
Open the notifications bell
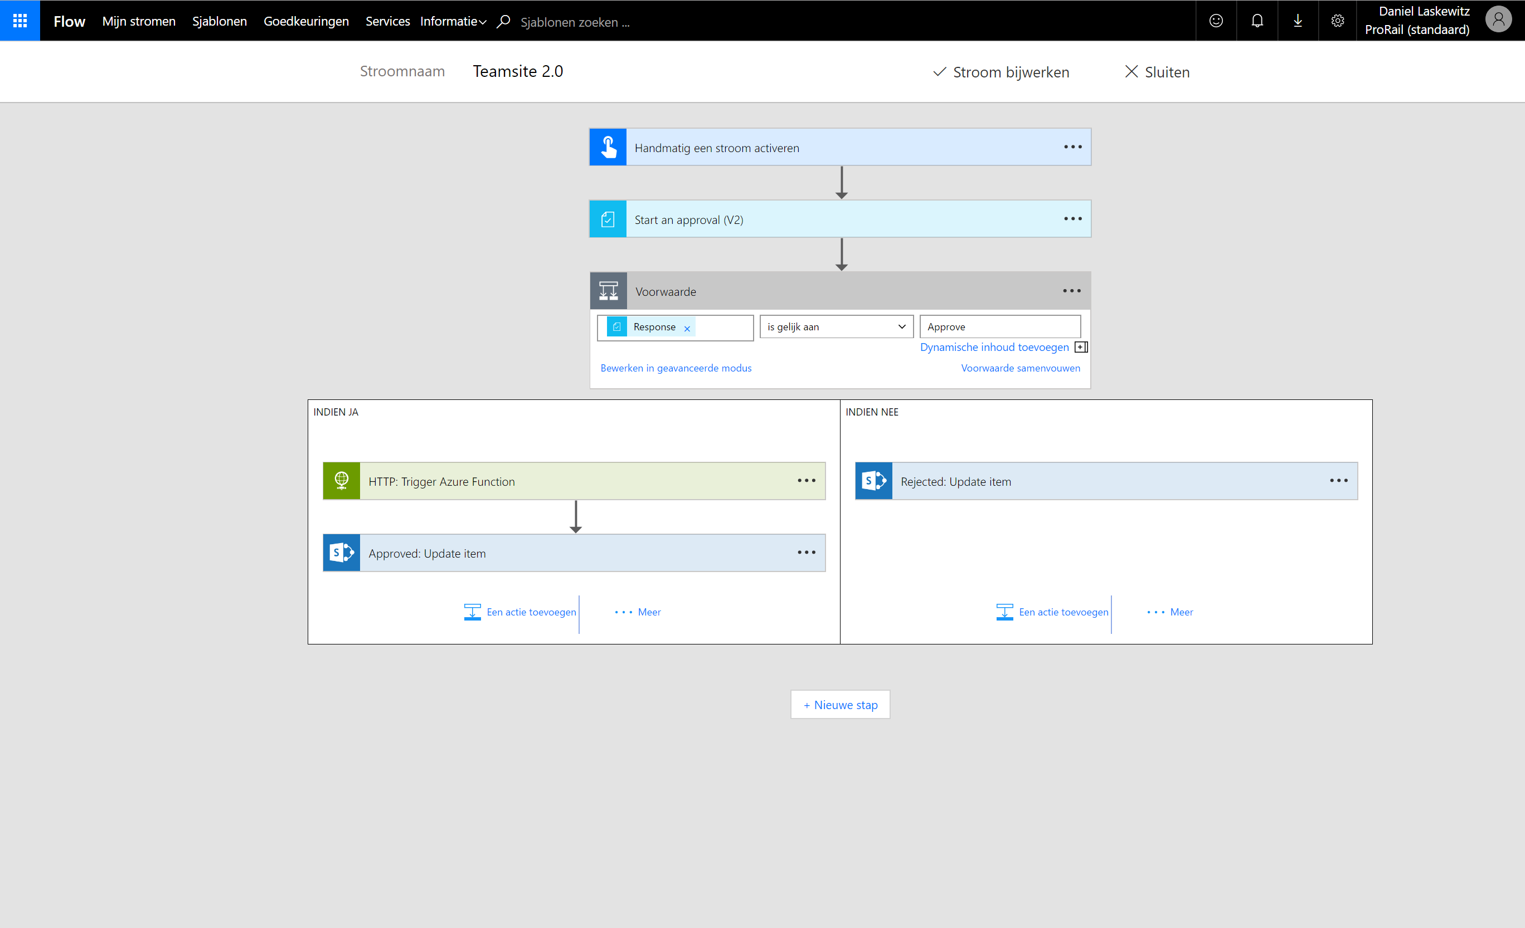(x=1256, y=21)
